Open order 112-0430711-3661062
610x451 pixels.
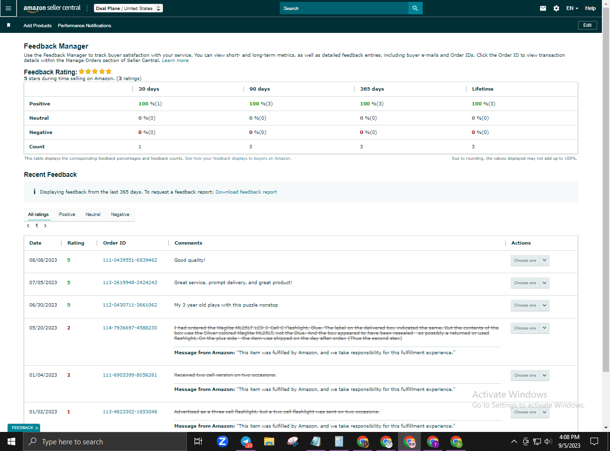click(130, 305)
